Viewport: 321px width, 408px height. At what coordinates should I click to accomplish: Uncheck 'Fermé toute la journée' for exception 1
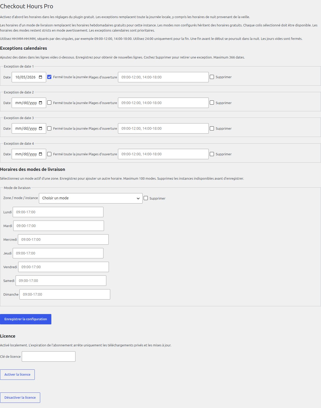point(49,77)
